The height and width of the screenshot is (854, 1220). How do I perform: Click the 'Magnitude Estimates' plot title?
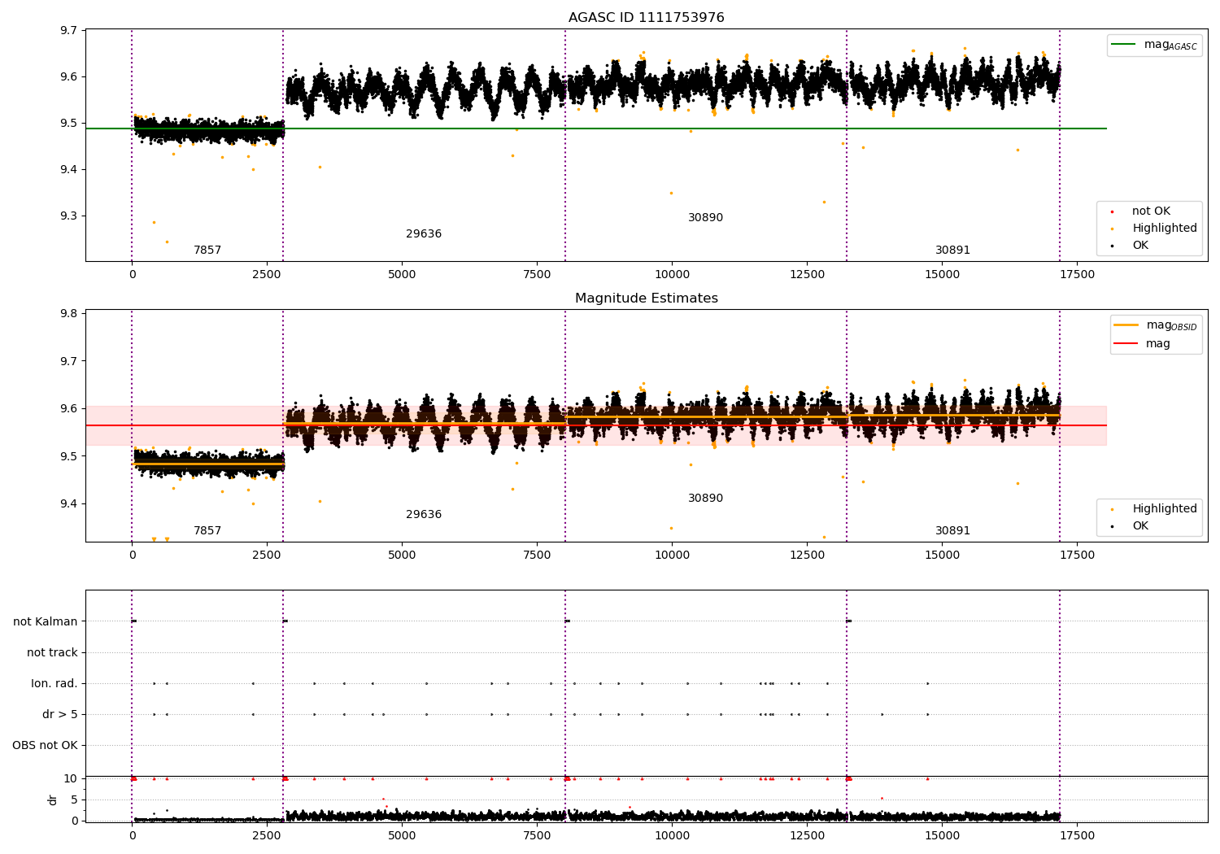[x=647, y=298]
